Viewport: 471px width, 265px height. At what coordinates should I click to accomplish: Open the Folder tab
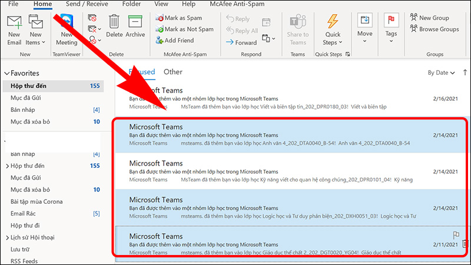click(131, 4)
